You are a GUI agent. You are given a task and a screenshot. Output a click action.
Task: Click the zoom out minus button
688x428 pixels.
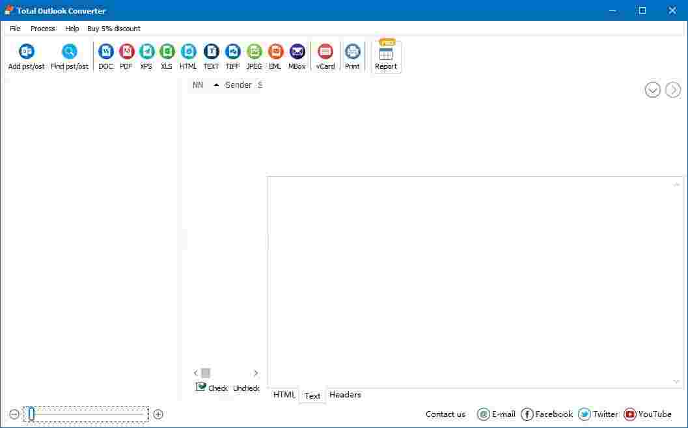[14, 414]
